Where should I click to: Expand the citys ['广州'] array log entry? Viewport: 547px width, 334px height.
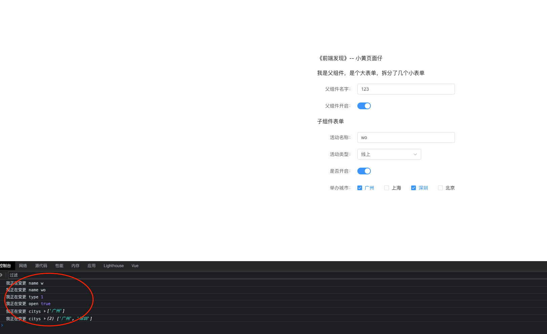tap(45, 311)
